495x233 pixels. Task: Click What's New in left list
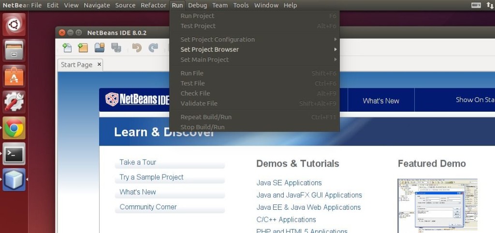pyautogui.click(x=170, y=192)
